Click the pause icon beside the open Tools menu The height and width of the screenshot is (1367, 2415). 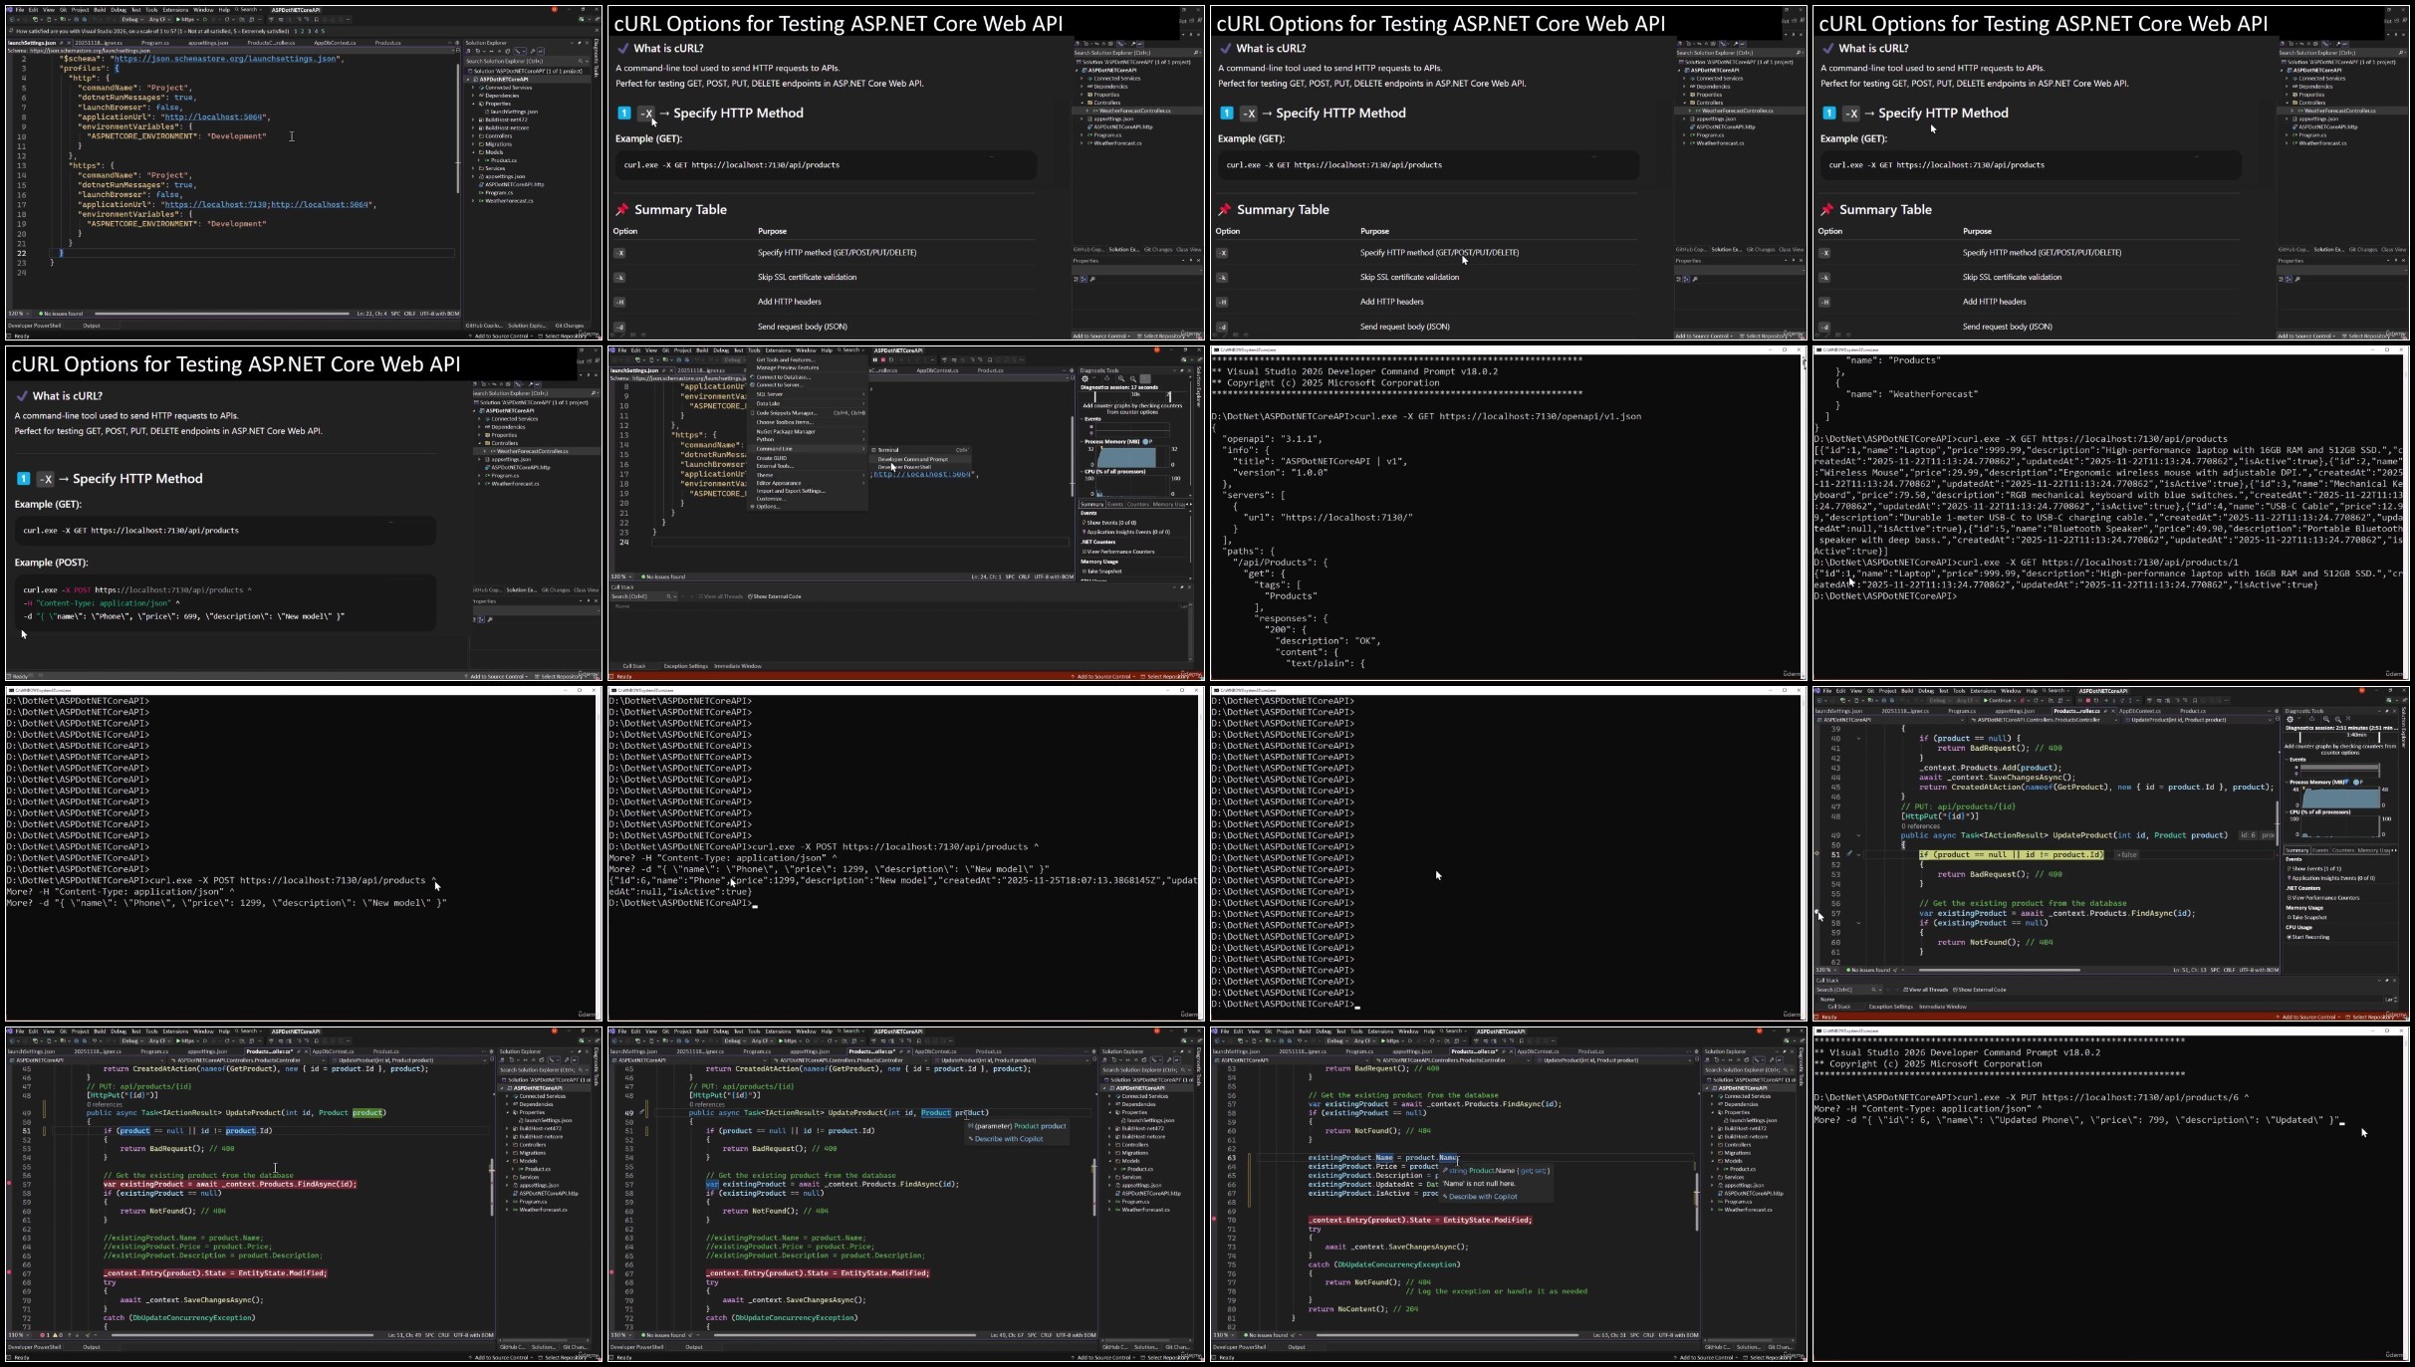tap(874, 359)
